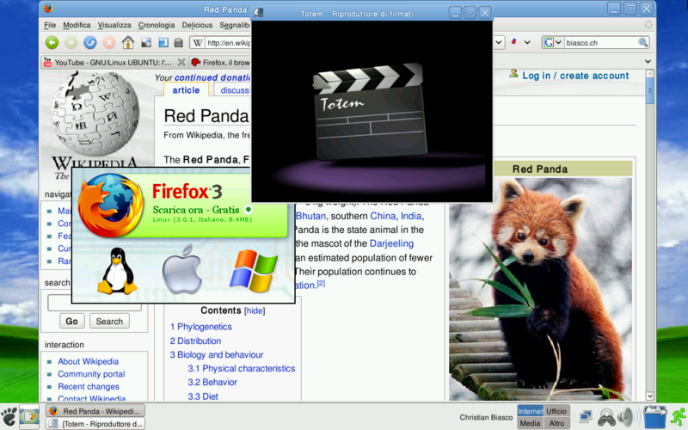Click the Wikipedia W favicon in address bar

tap(198, 42)
